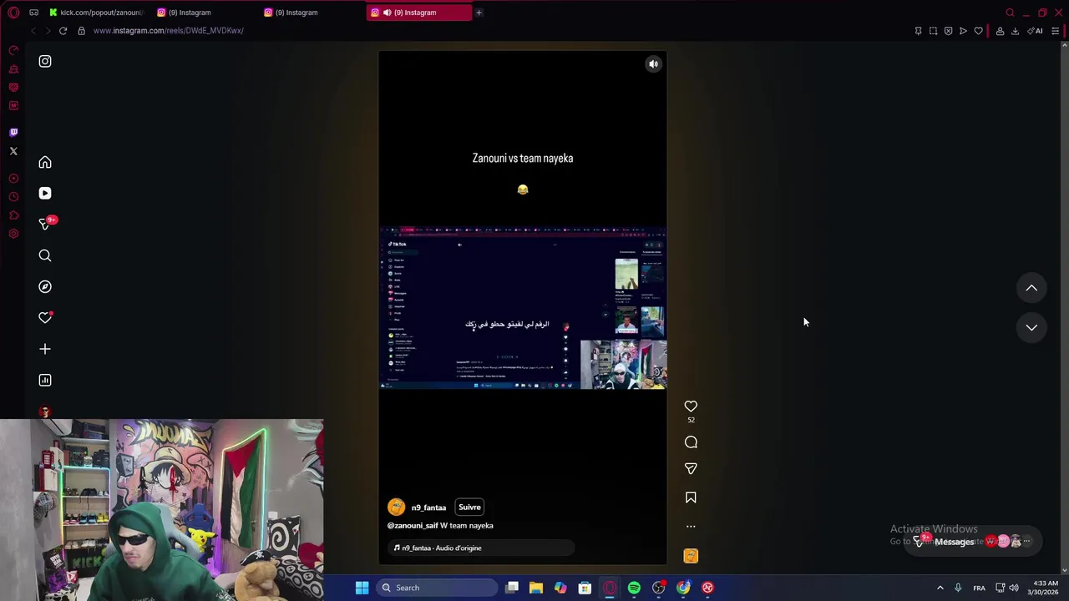Open browser downloads panel
The height and width of the screenshot is (601, 1069).
[x=1015, y=31]
